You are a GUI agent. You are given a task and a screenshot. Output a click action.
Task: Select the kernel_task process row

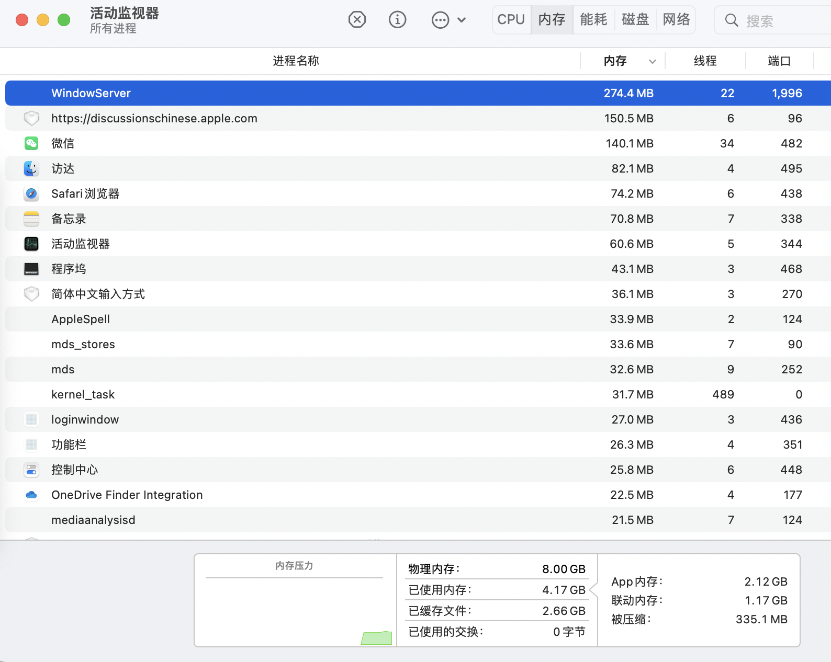click(x=314, y=394)
